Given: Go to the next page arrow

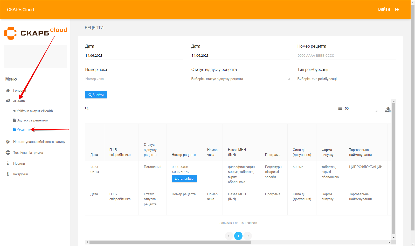Looking at the screenshot, I should pyautogui.click(x=248, y=236).
